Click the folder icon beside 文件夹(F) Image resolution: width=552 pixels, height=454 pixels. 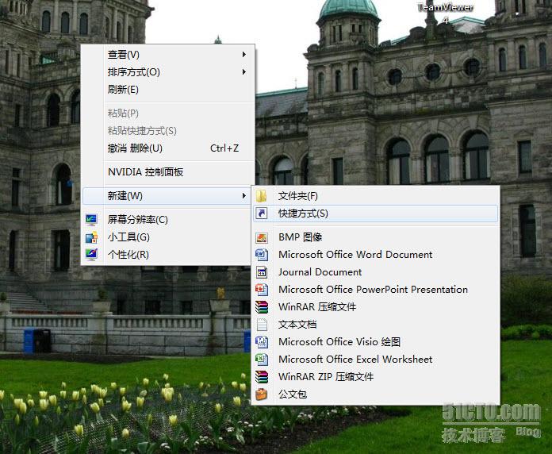click(261, 196)
